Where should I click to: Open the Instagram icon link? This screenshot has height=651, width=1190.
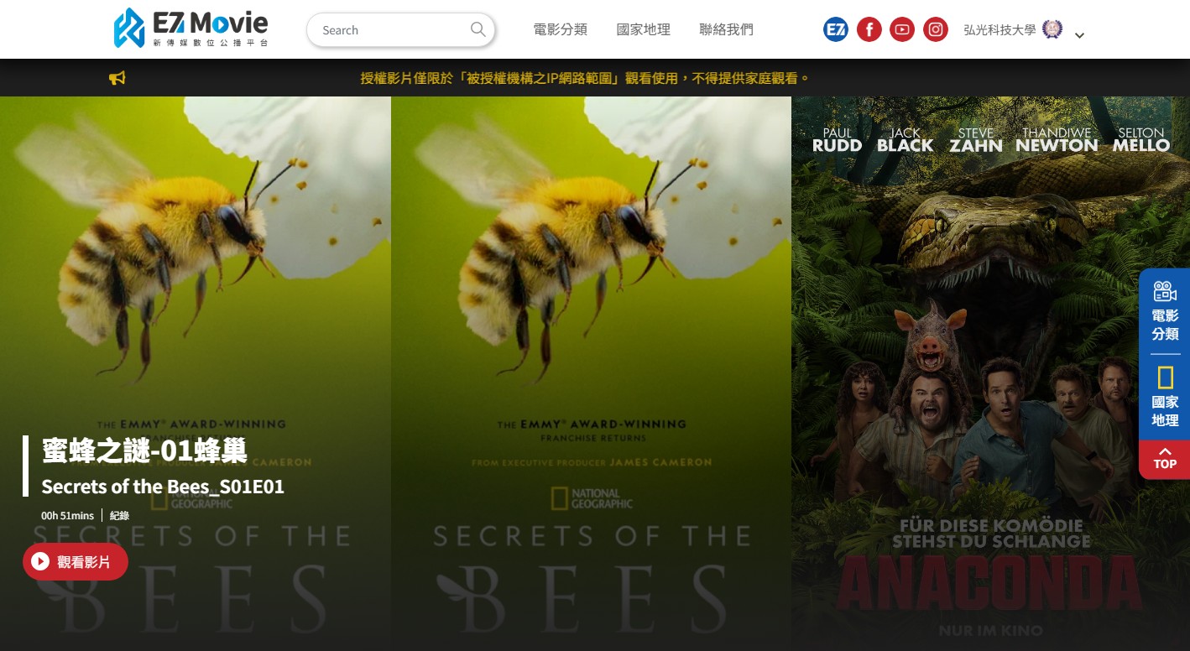936,30
